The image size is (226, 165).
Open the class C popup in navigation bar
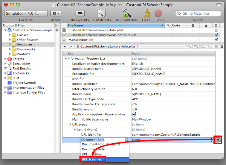click(203, 47)
